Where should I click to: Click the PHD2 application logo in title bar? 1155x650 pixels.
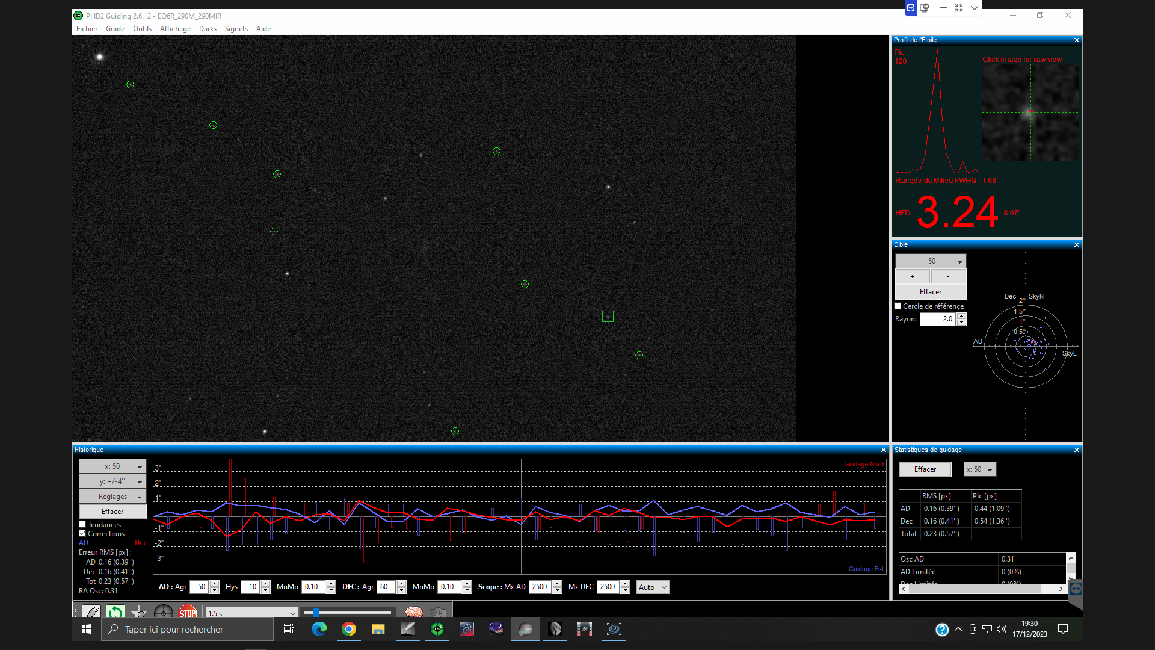pos(78,16)
